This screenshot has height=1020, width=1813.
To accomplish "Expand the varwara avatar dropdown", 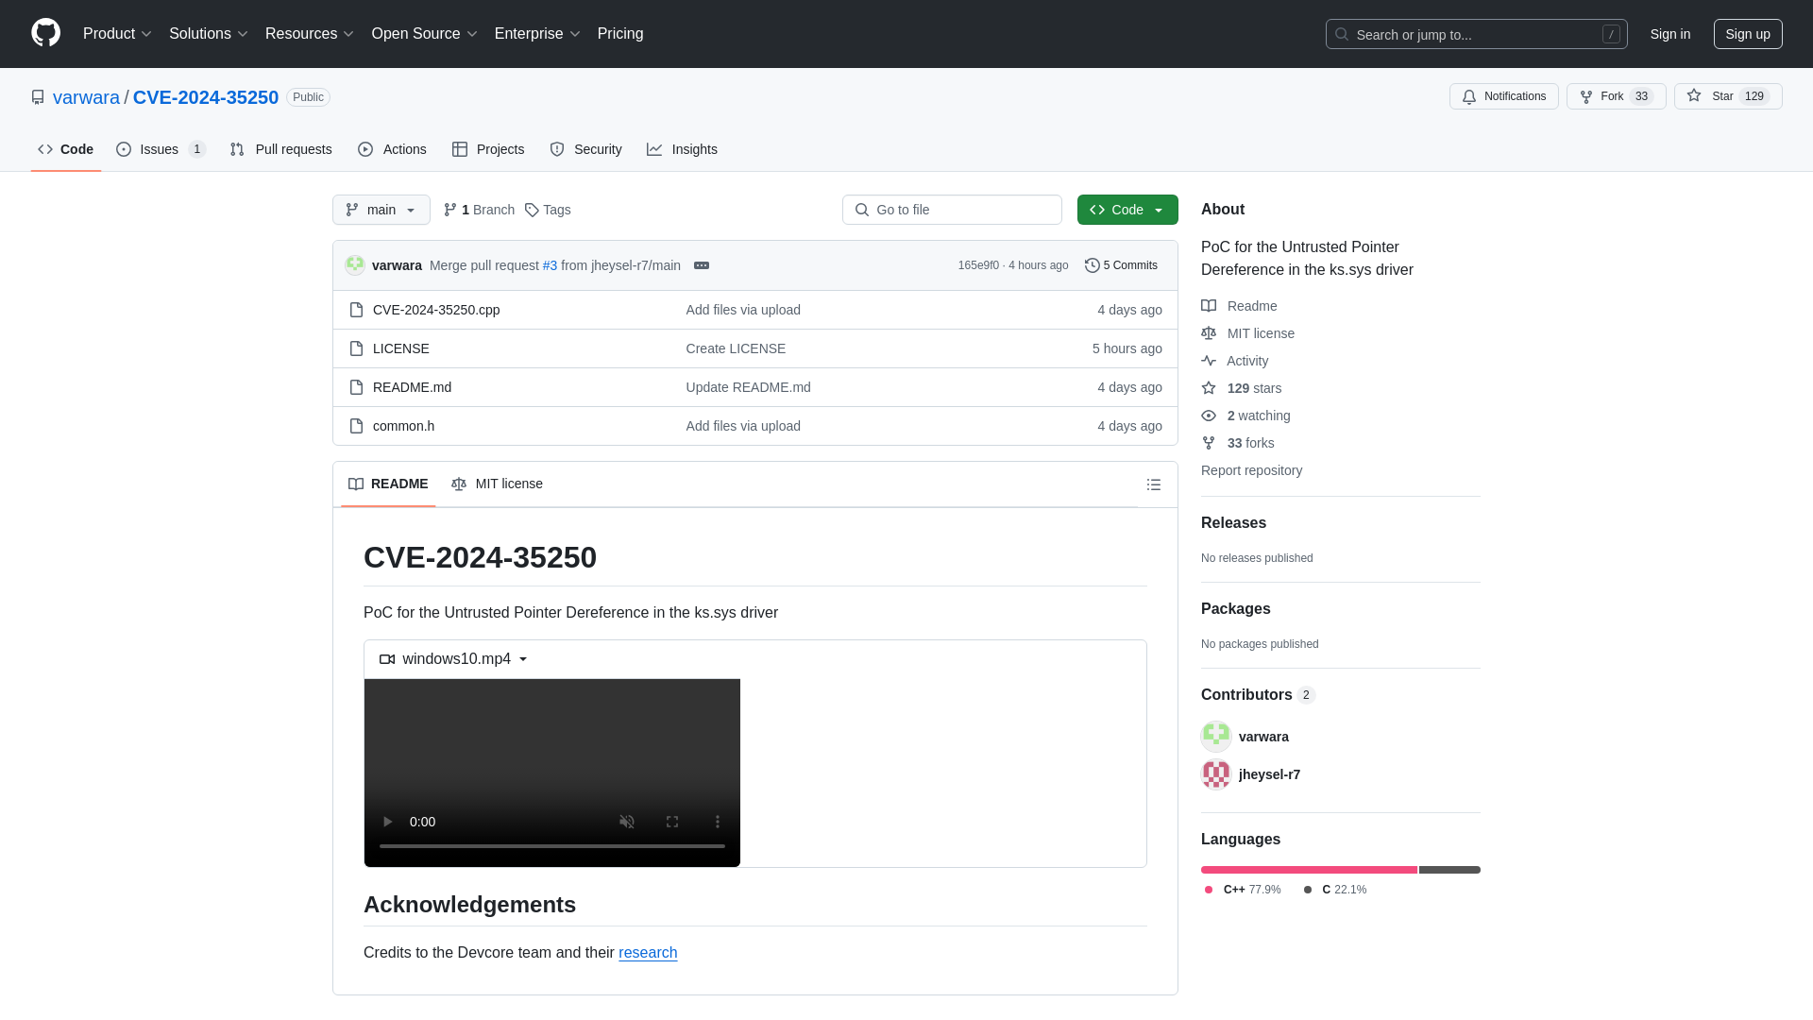I will (355, 264).
